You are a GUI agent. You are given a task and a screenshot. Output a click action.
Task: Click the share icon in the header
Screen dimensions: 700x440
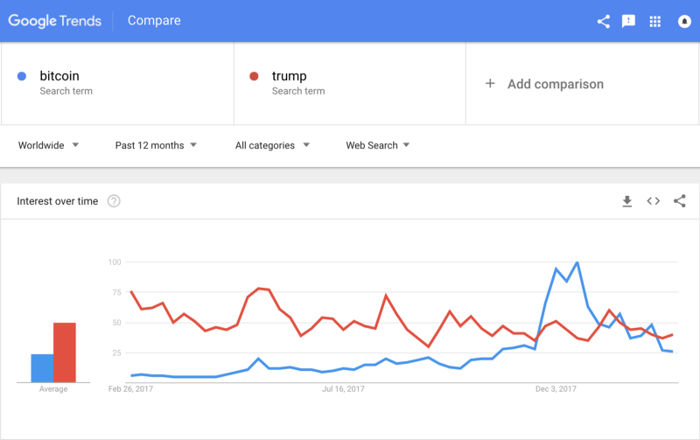pos(604,21)
